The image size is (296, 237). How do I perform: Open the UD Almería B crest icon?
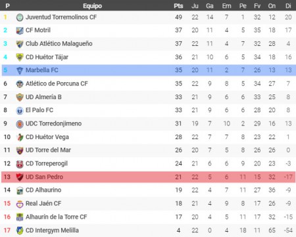click(20, 97)
